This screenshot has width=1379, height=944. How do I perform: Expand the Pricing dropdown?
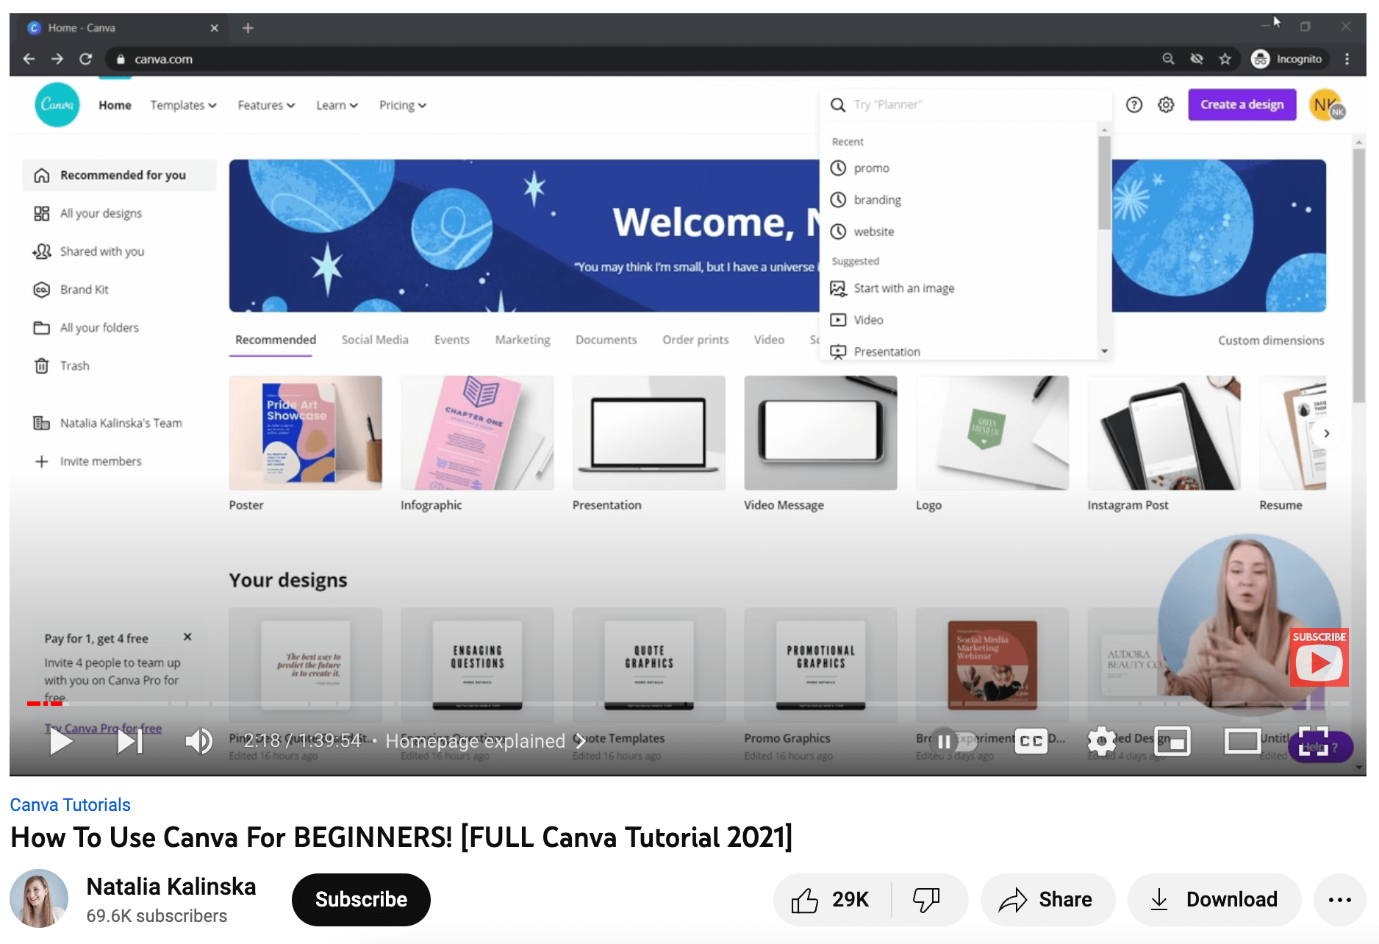[x=401, y=104]
